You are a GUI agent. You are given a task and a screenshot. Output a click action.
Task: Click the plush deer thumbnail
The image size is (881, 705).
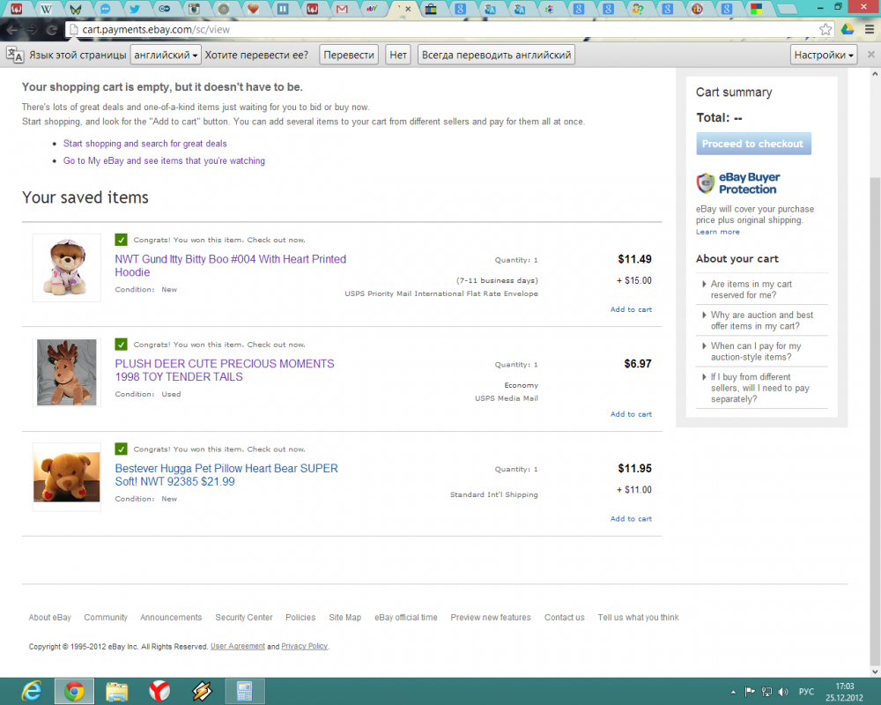67,372
